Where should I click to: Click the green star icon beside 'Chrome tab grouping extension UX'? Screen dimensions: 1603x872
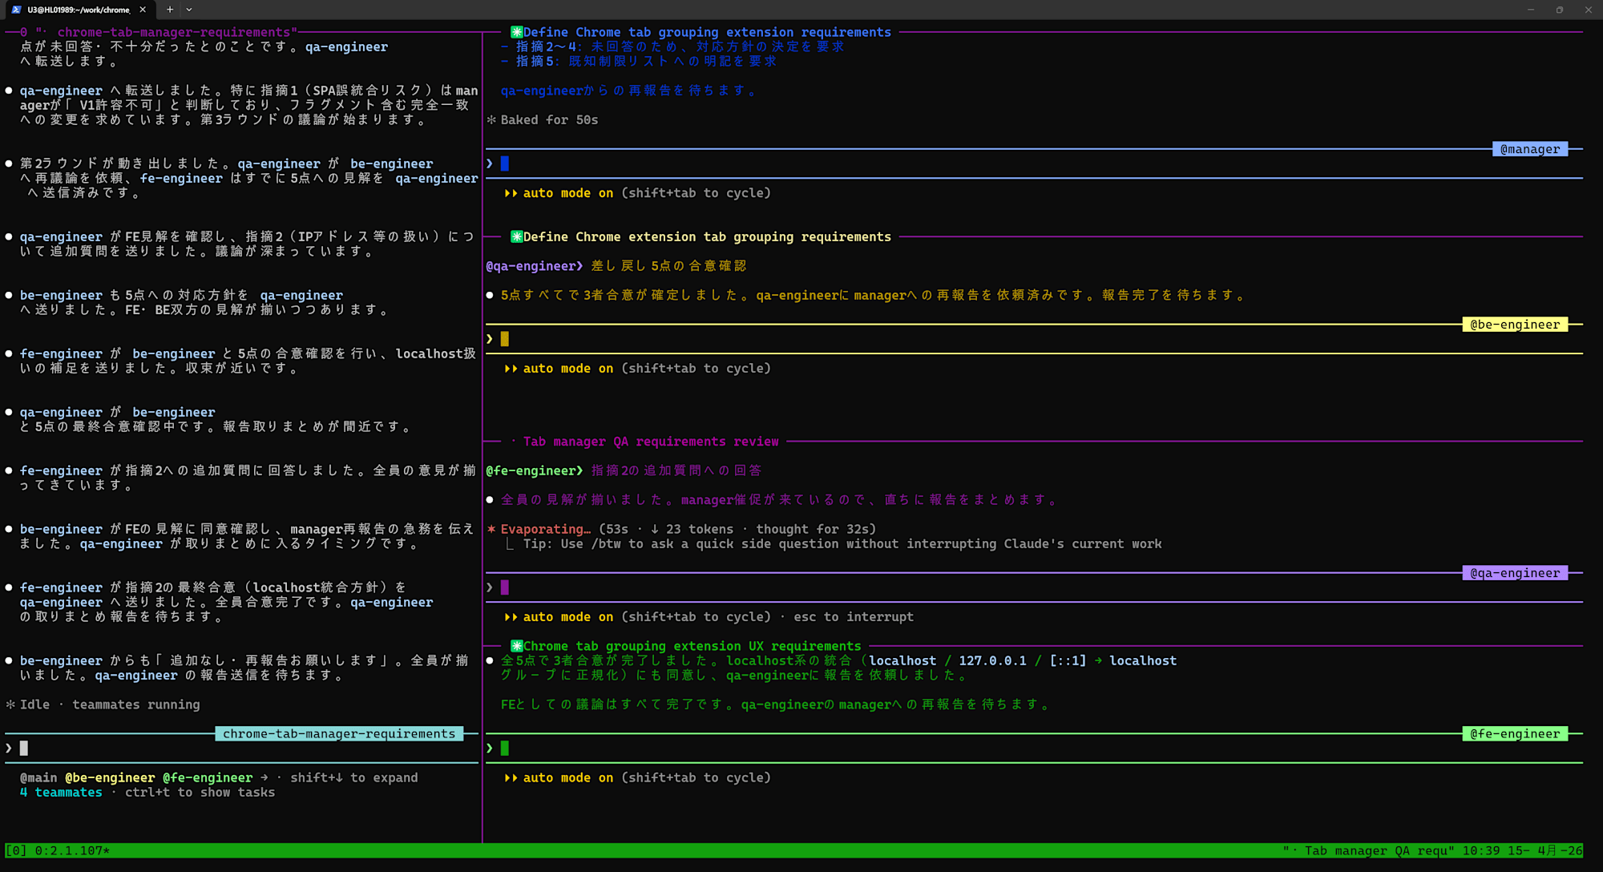coord(517,646)
